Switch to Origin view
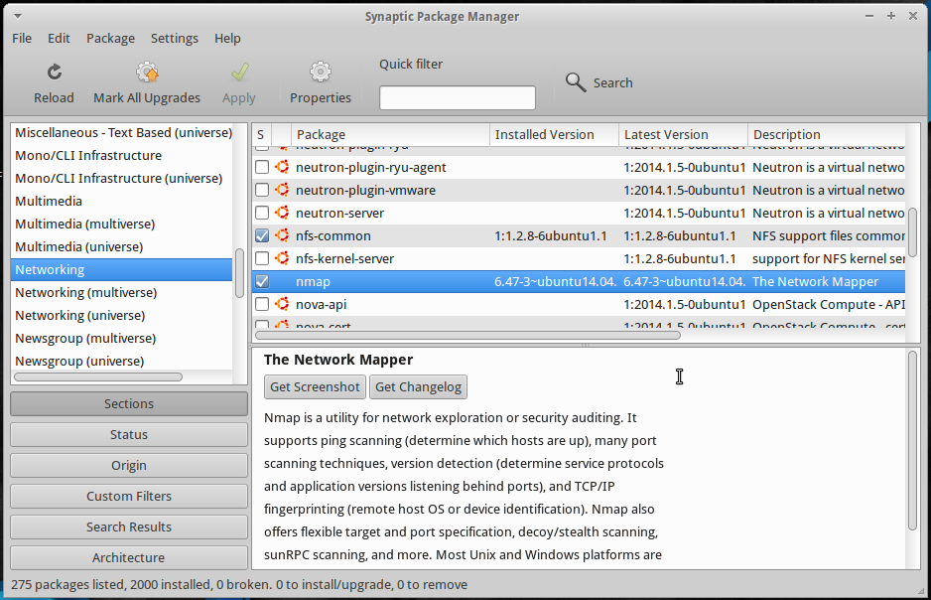931x600 pixels. 129,466
